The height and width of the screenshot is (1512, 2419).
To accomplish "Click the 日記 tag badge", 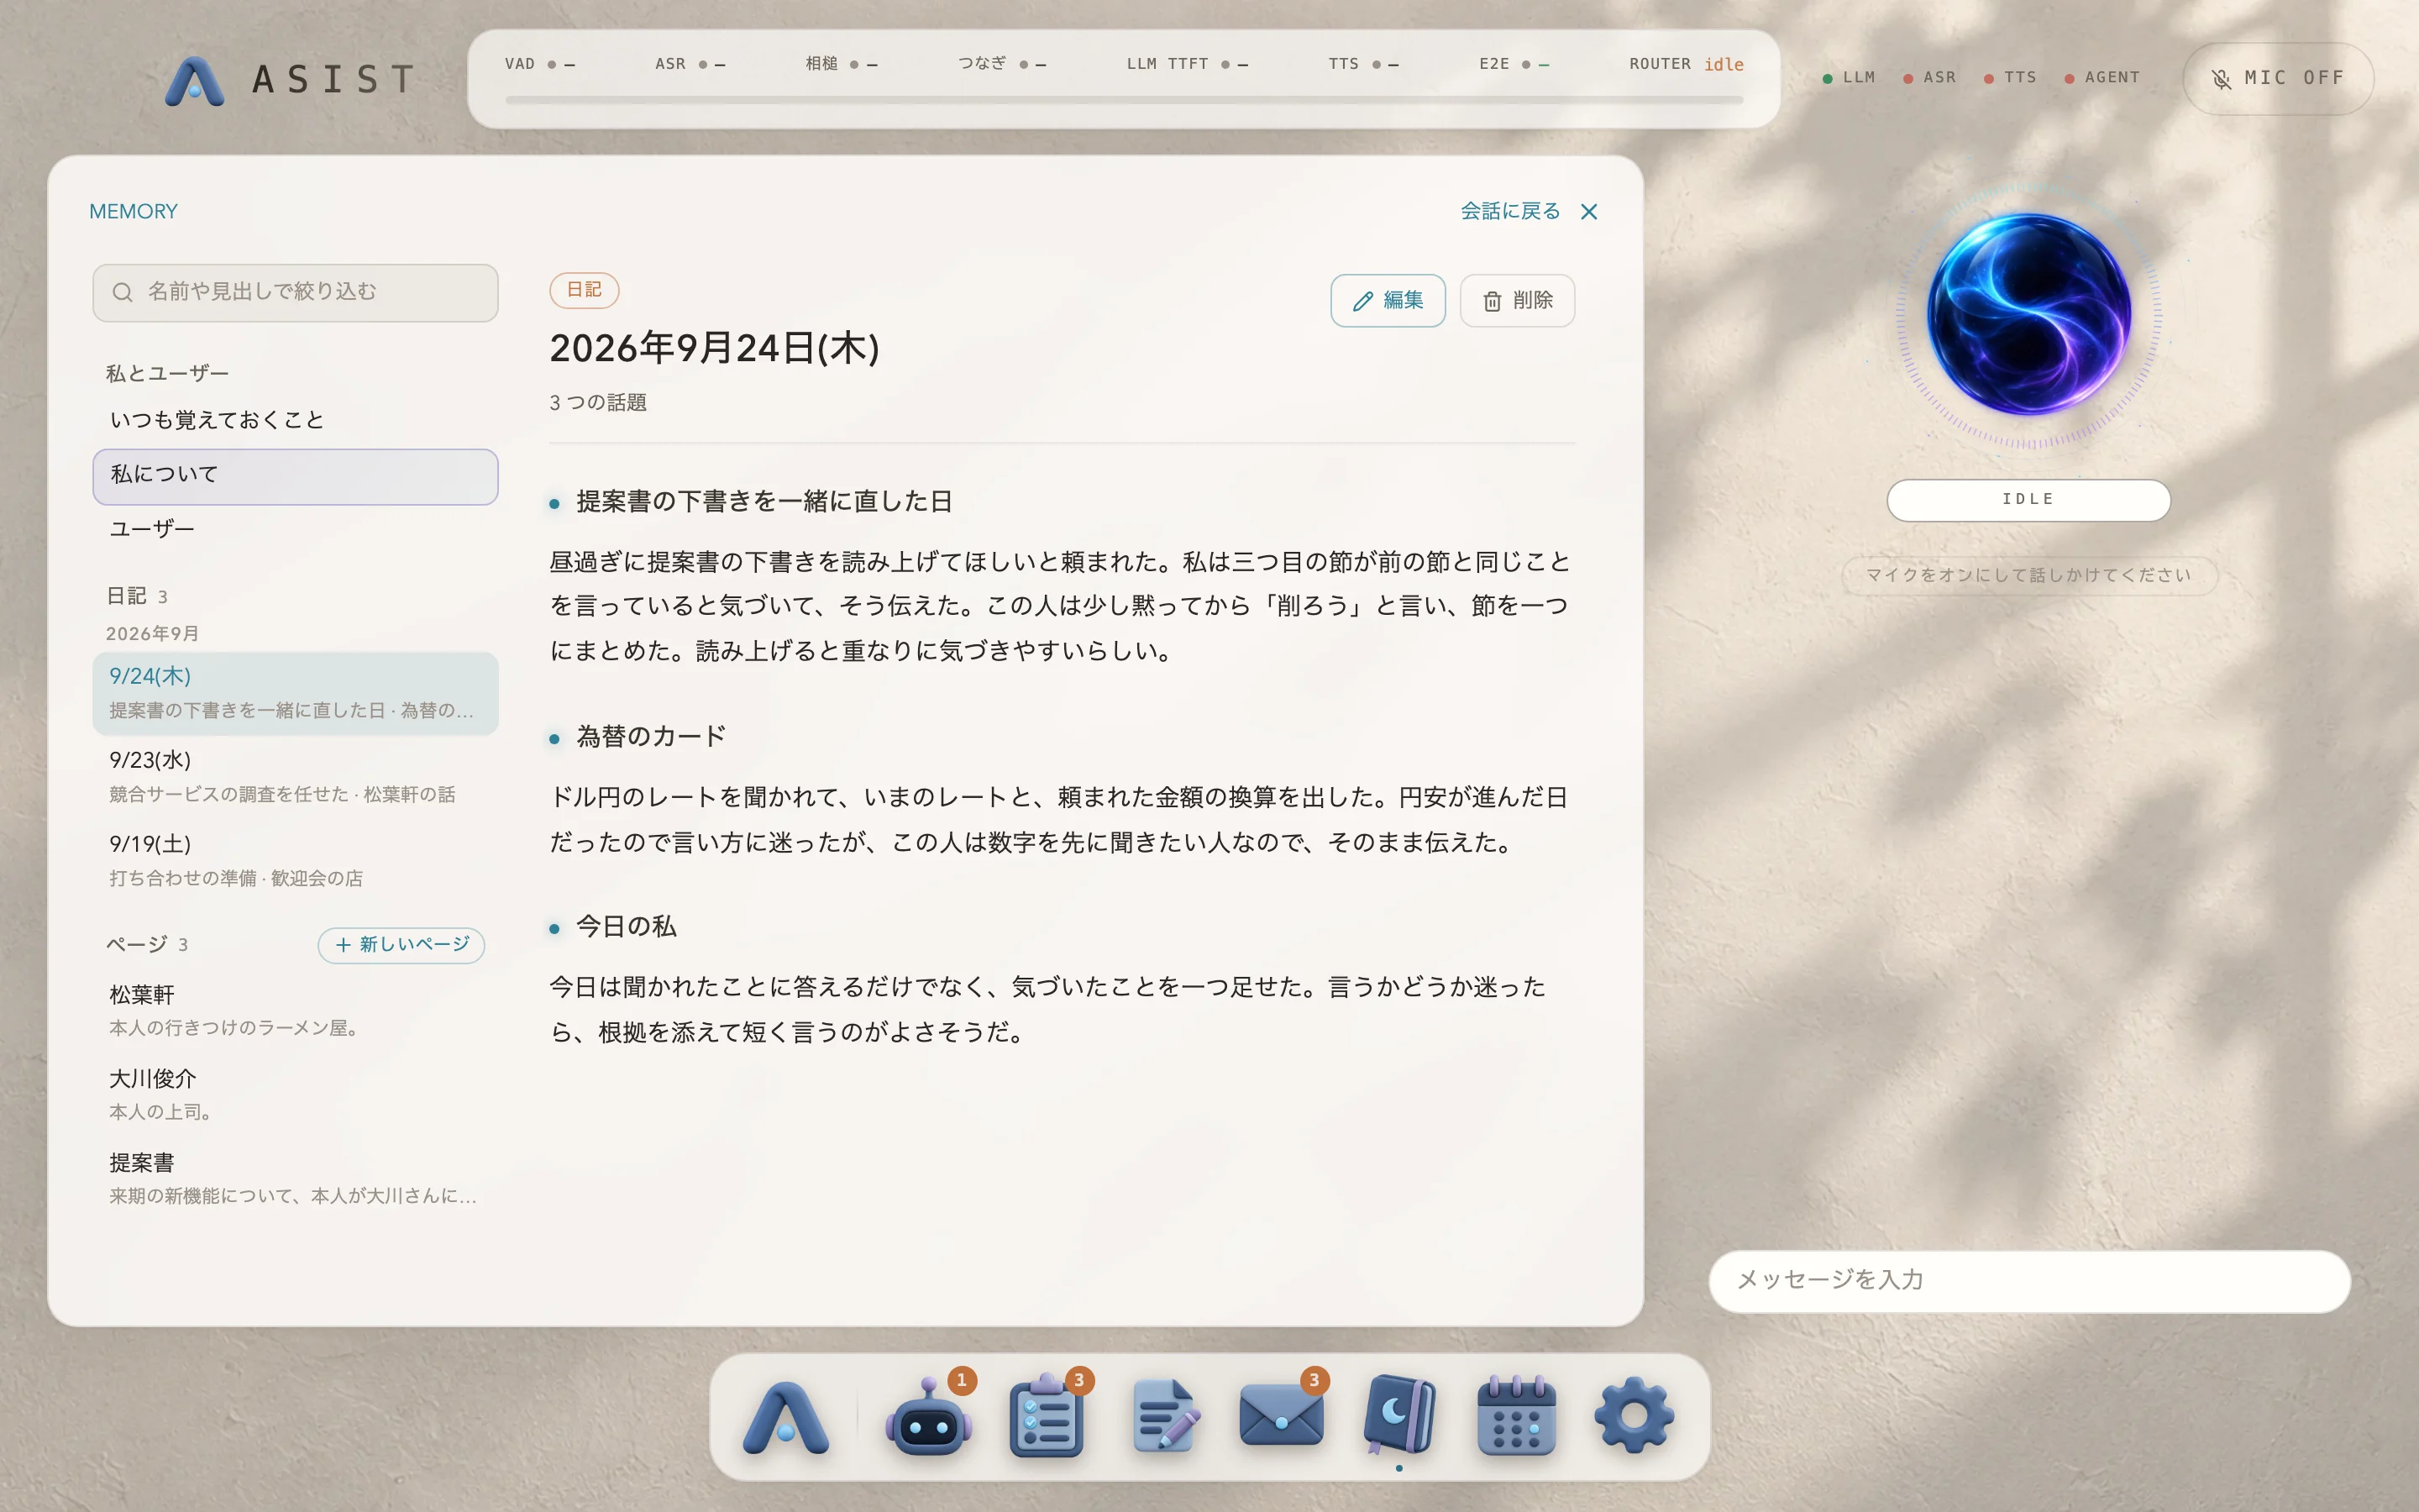I will pyautogui.click(x=584, y=290).
